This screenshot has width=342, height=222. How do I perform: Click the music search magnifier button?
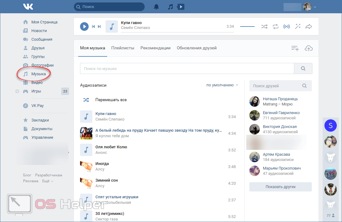pyautogui.click(x=303, y=68)
